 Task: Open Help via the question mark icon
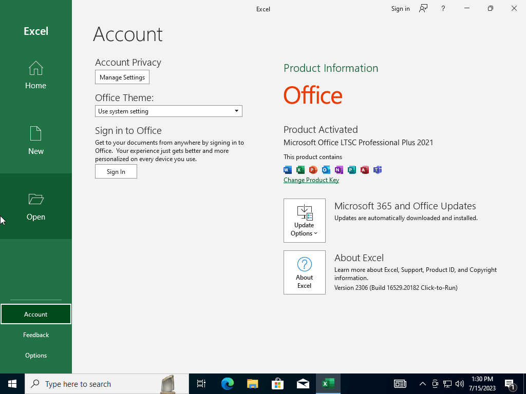(x=443, y=9)
